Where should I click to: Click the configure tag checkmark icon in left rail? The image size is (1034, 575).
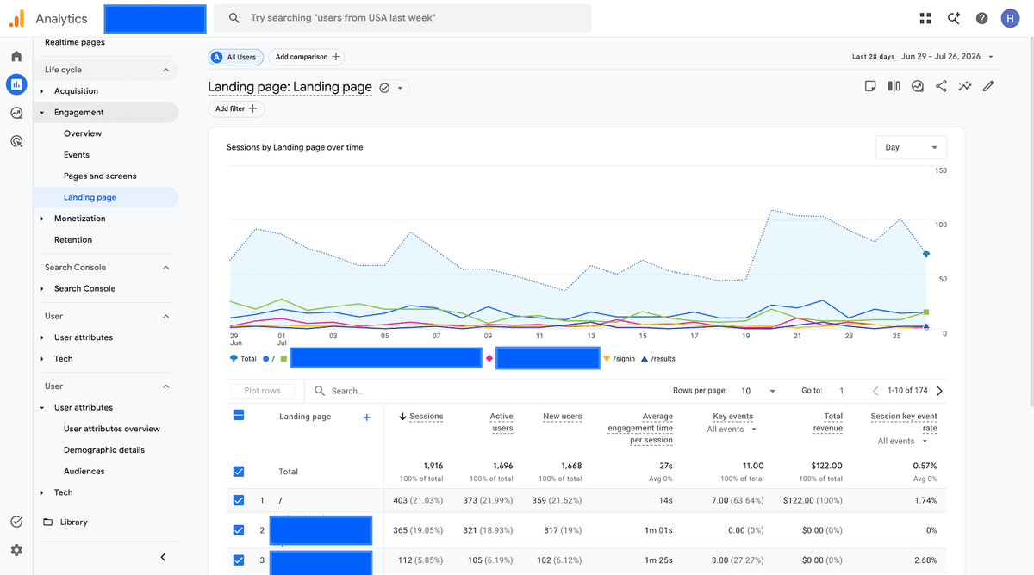click(16, 522)
